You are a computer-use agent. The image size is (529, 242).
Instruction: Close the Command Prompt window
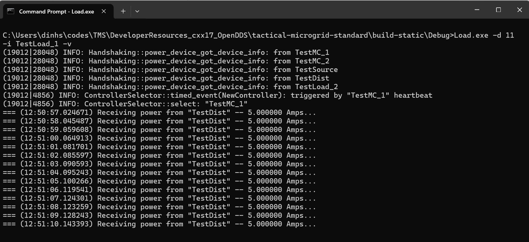click(x=519, y=10)
